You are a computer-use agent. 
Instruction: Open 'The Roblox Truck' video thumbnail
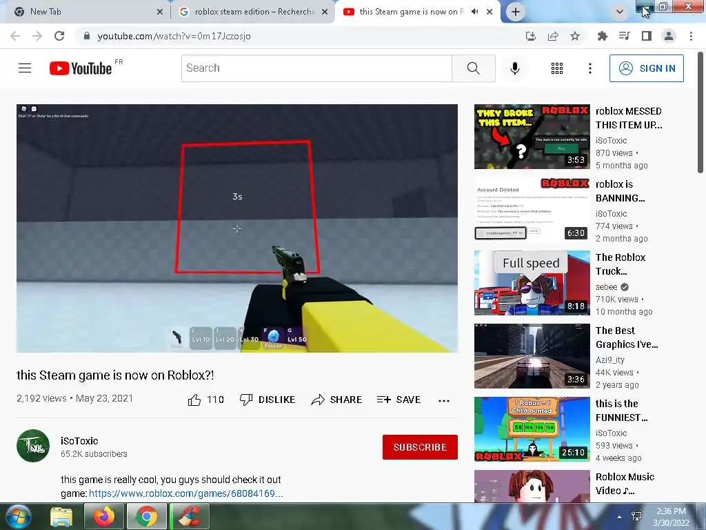click(532, 282)
